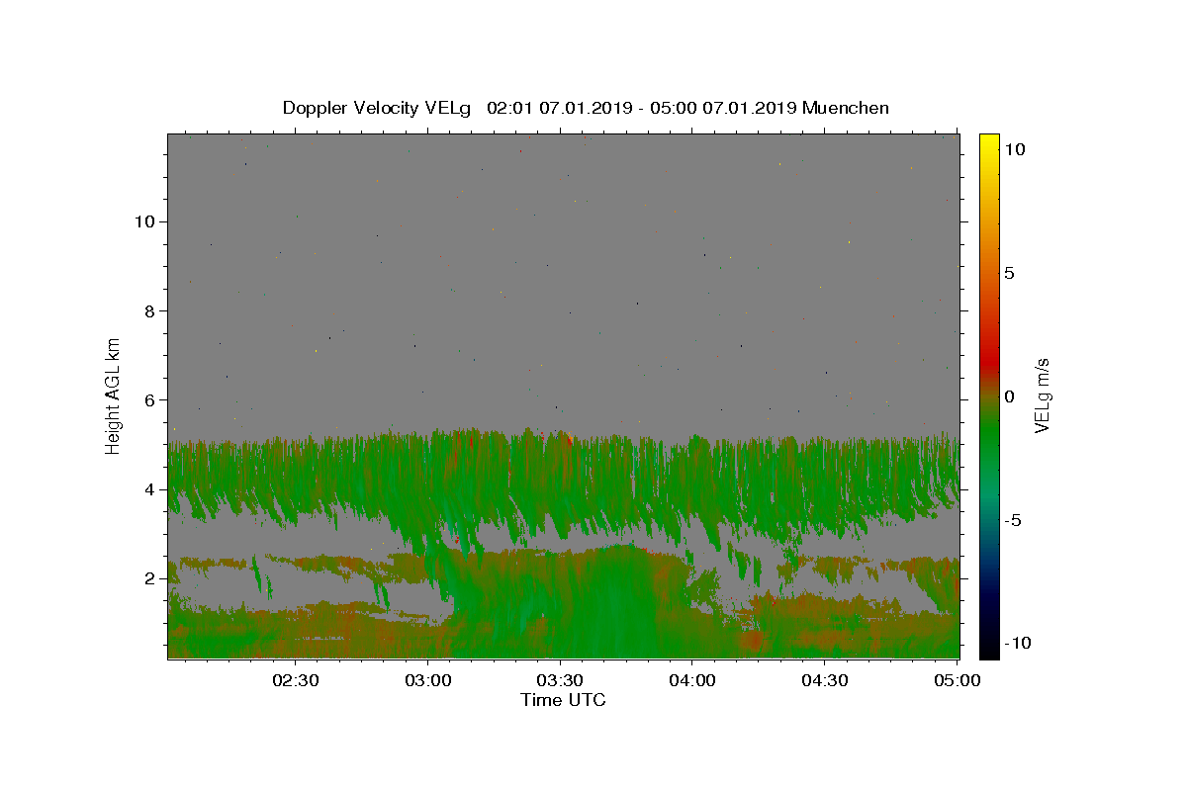This screenshot has height=791, width=1187.
Task: Click the height axis label 6
Action: click(x=149, y=399)
